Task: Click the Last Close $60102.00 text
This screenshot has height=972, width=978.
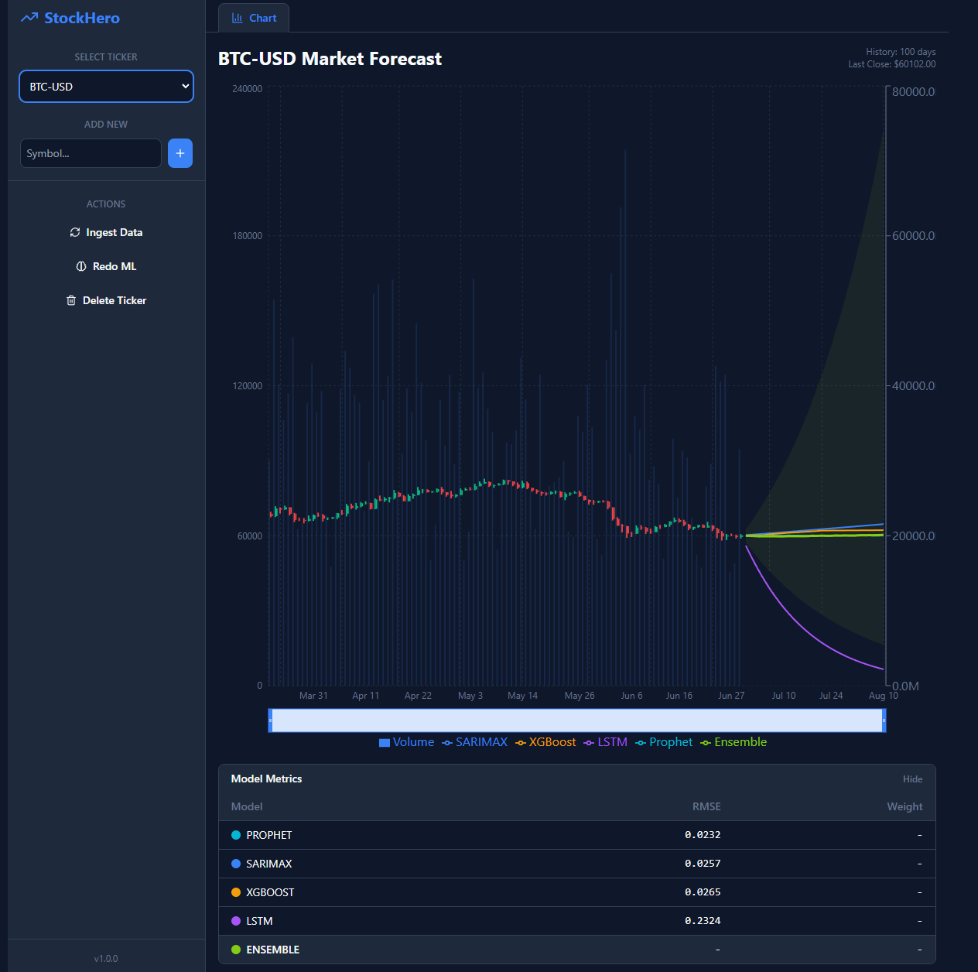Action: [x=891, y=64]
